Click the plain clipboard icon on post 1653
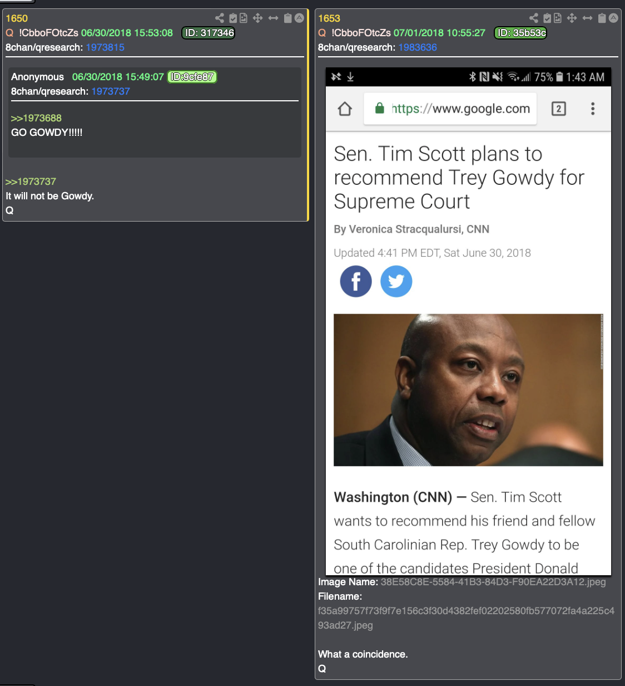The width and height of the screenshot is (625, 686). tap(602, 18)
